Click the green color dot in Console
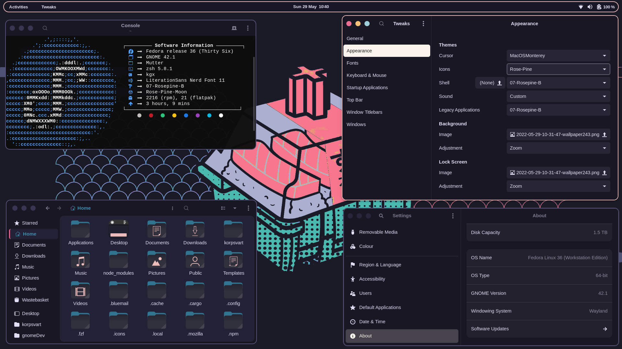 coord(163,115)
